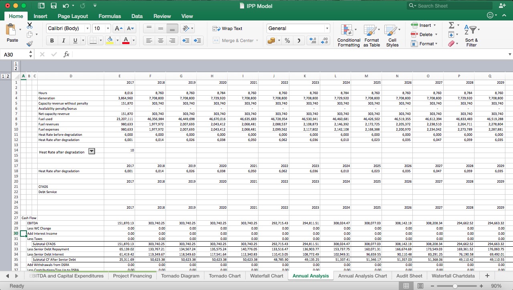Switch to the Formulas ribbon tab
513x290 pixels.
click(x=109, y=16)
